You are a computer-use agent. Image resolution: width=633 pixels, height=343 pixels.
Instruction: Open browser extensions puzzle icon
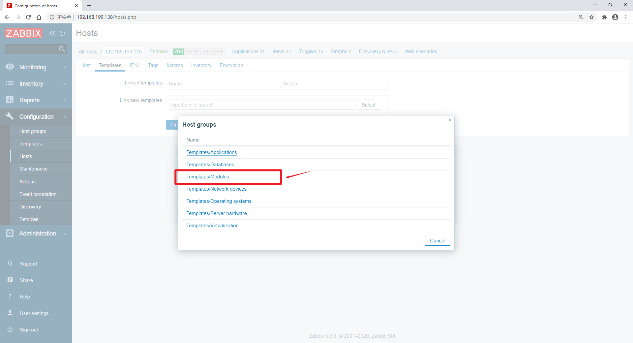click(x=604, y=17)
